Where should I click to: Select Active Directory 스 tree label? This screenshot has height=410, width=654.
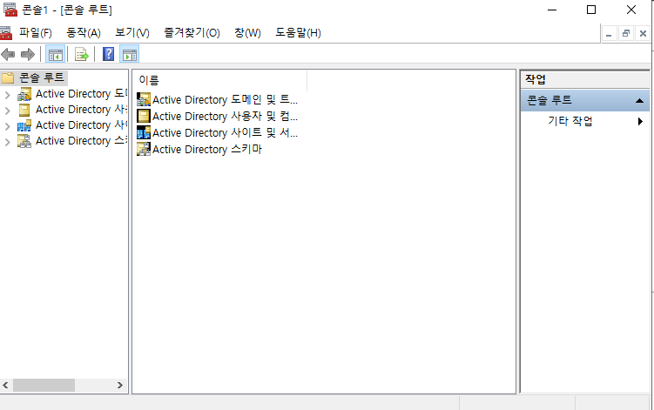point(81,141)
